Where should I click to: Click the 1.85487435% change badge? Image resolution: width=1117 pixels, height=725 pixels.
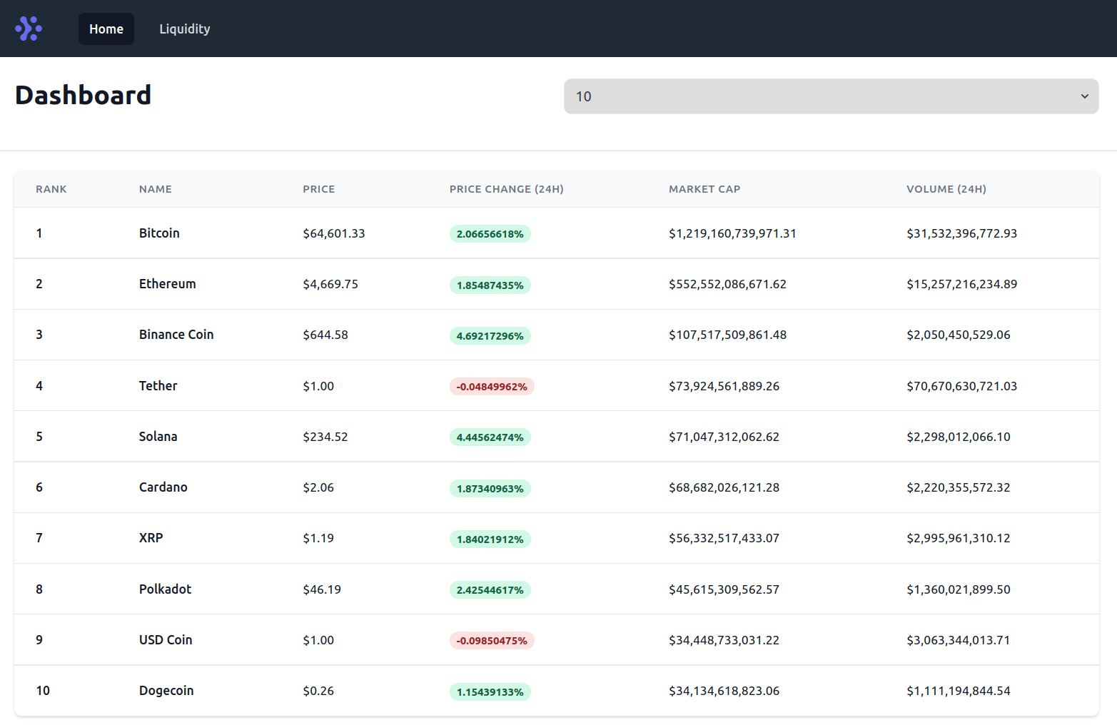coord(490,285)
